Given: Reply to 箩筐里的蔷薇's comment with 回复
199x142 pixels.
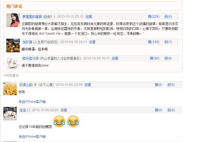Looking at the screenshot, I should (x=89, y=17).
